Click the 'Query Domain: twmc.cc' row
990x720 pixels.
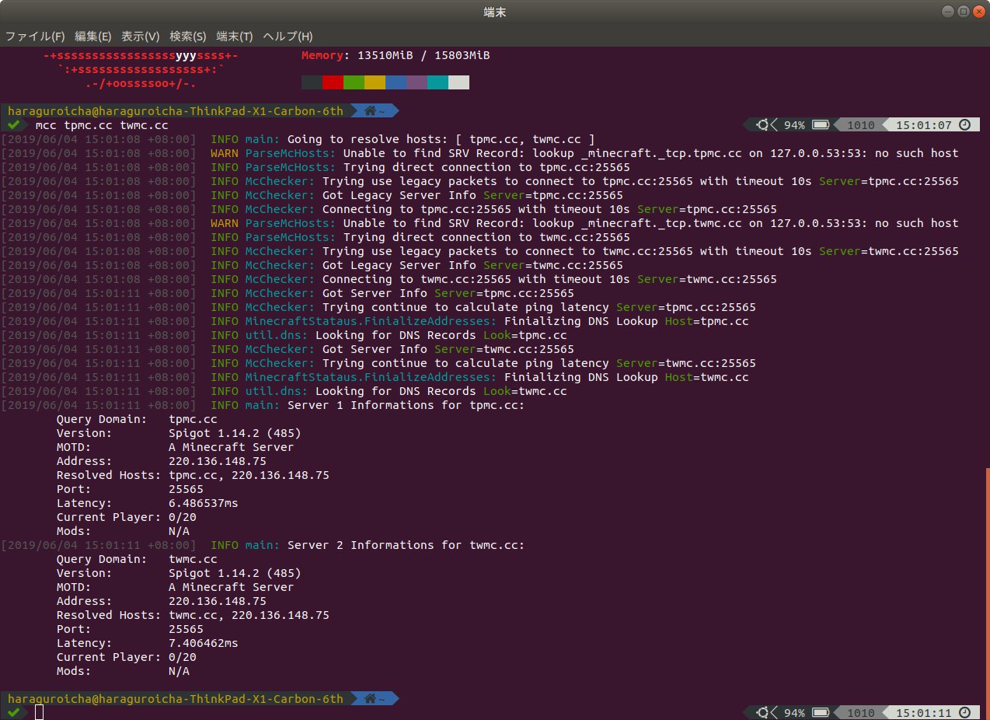pos(137,559)
